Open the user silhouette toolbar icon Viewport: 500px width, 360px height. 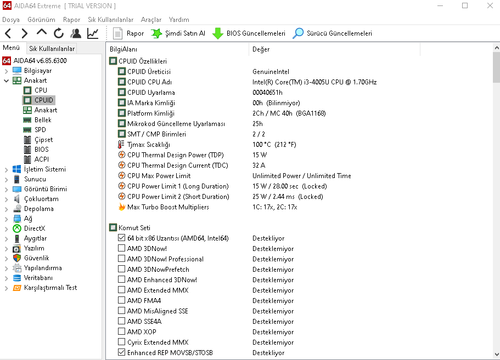tap(76, 33)
